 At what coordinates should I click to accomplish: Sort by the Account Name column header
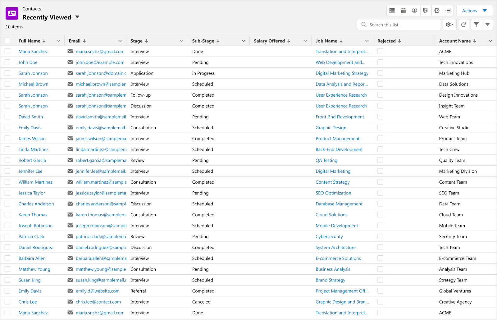tap(455, 41)
